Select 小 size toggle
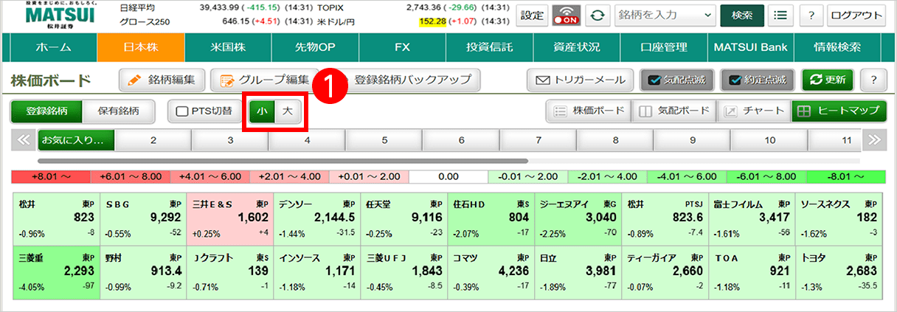The image size is (897, 312). 262,111
